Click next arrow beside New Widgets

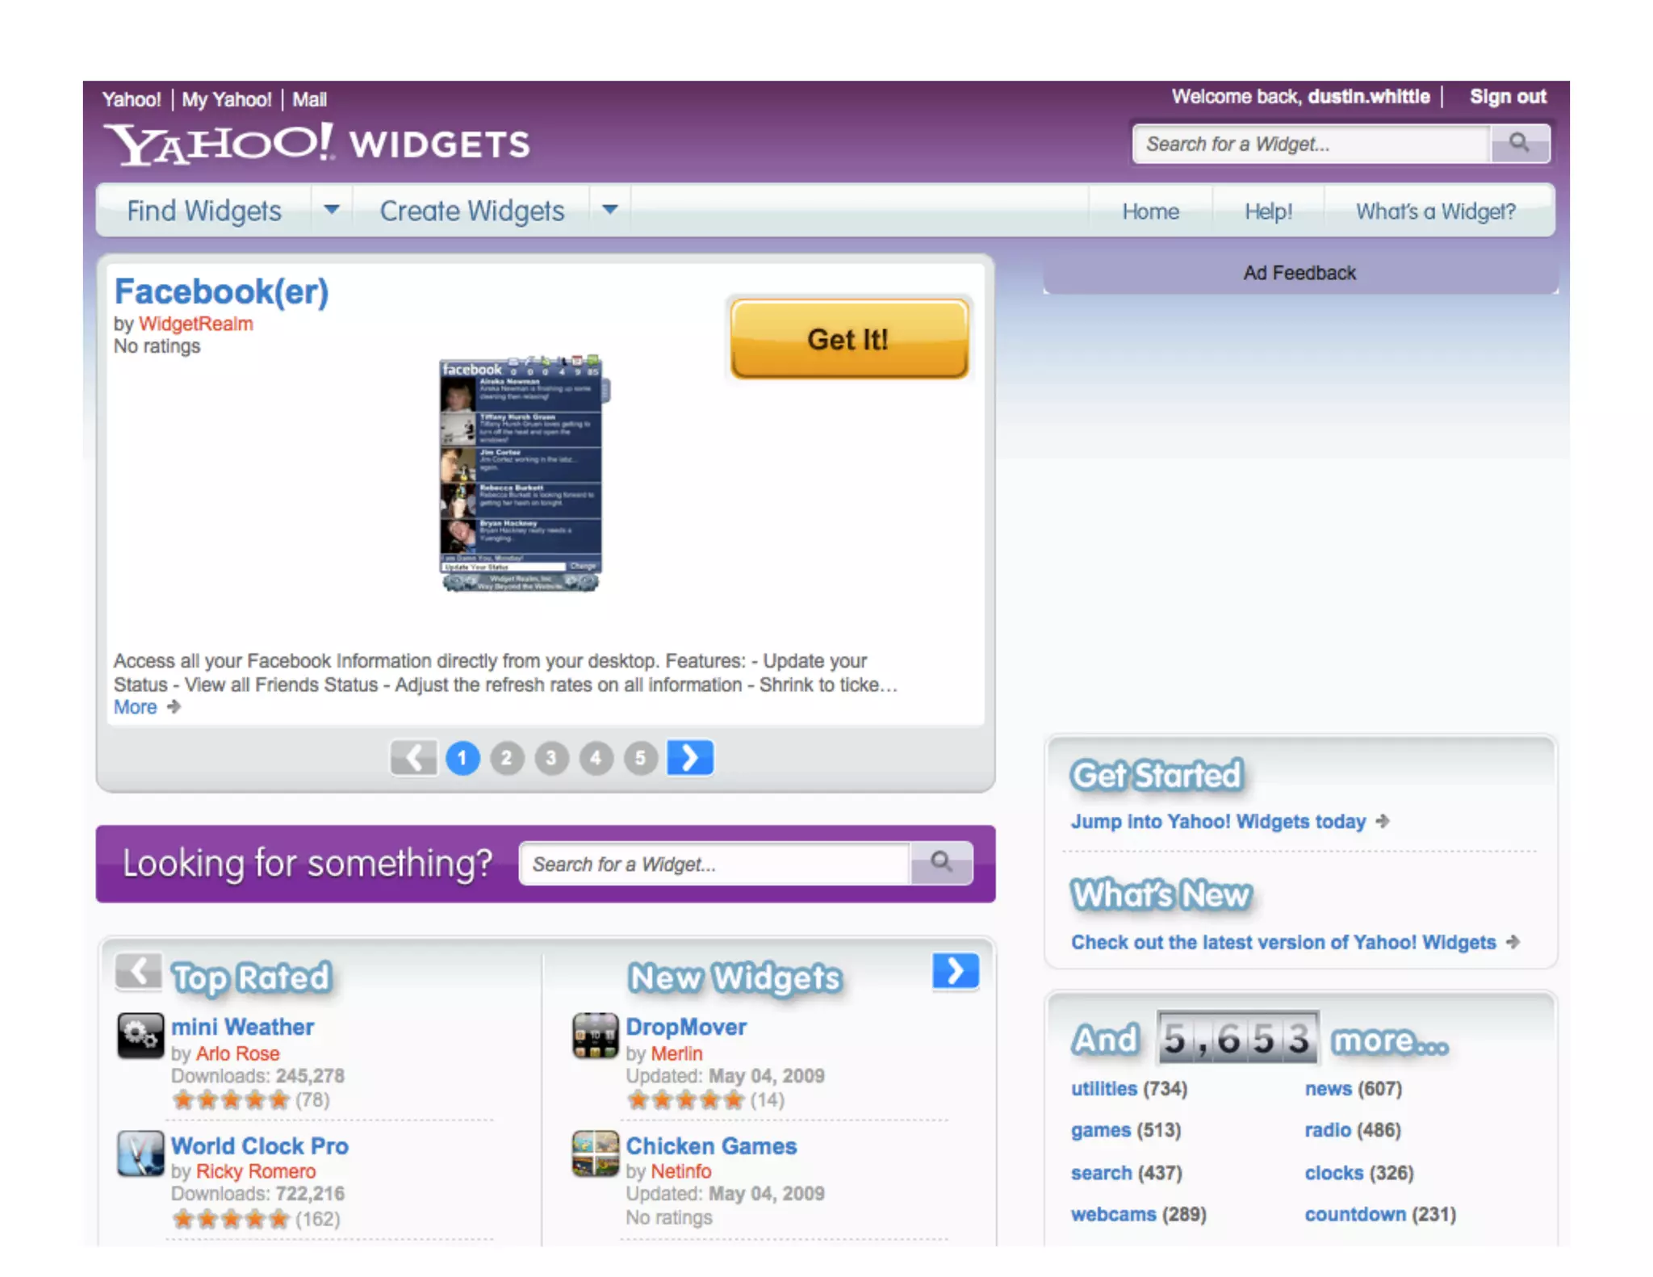956,971
